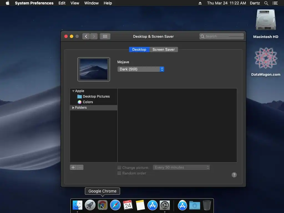Open the Help menu
Image resolution: width=284 pixels, height=213 pixels.
click(108, 3)
